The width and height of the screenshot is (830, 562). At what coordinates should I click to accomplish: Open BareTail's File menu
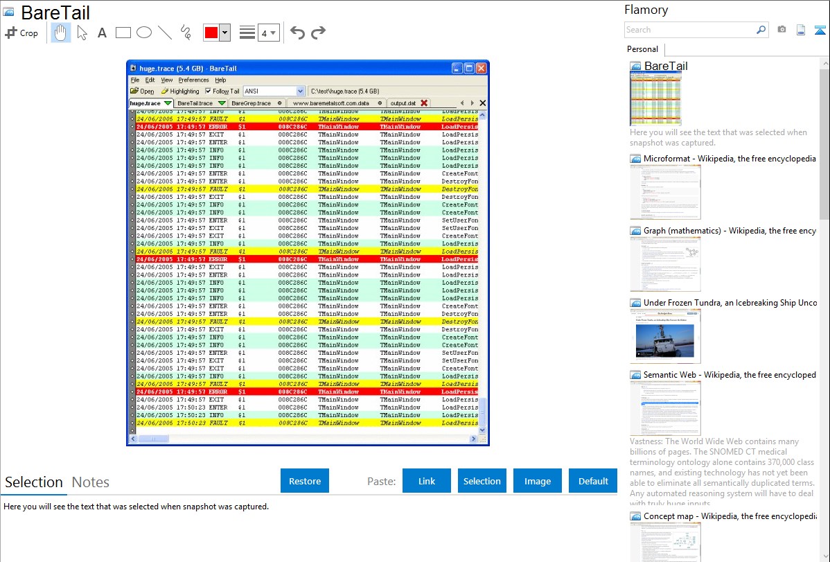[x=135, y=80]
